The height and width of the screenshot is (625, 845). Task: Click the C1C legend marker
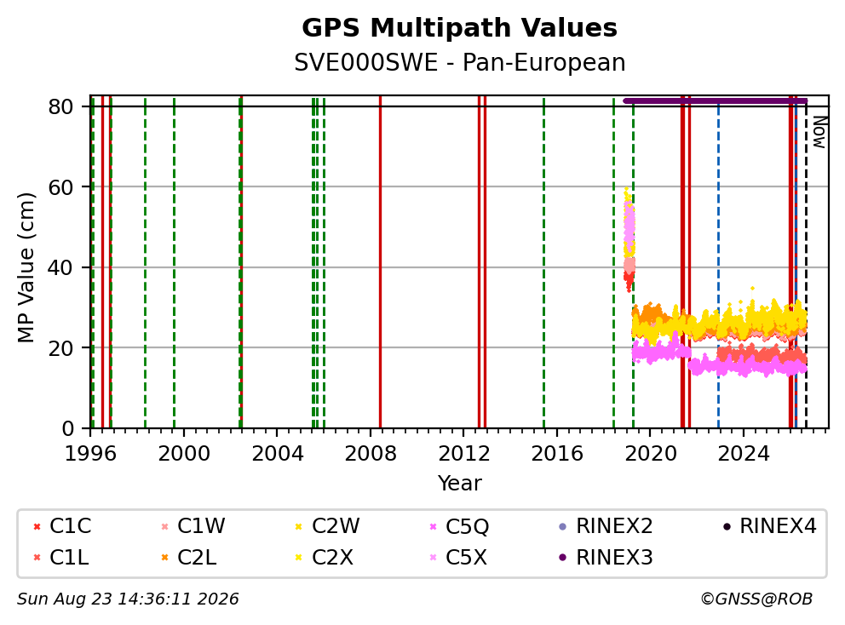coord(37,526)
